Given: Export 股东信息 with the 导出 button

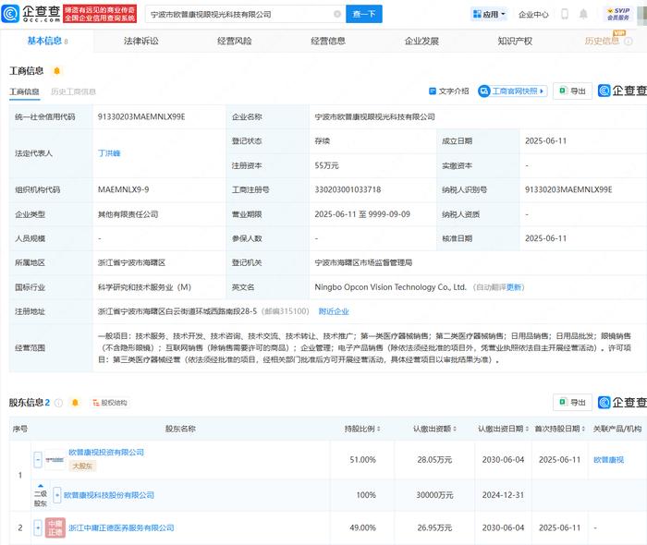Looking at the screenshot, I should point(573,402).
